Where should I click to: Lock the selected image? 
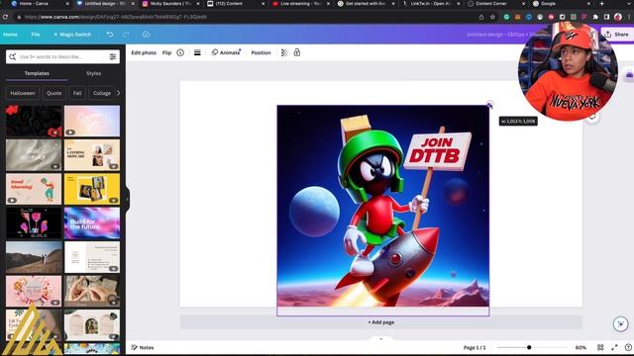(297, 52)
